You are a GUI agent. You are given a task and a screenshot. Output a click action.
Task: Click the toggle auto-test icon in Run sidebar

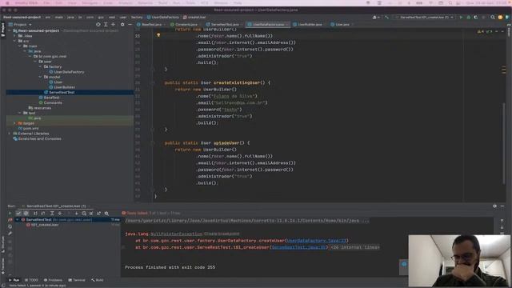pos(10,226)
